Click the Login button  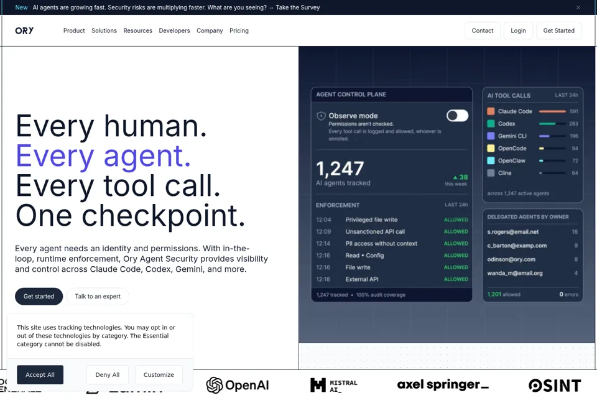click(x=518, y=30)
